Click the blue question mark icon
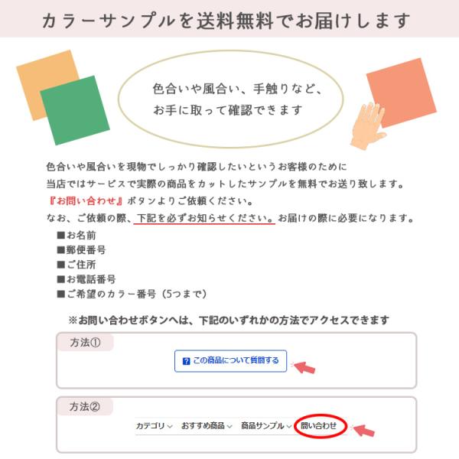 pos(186,361)
